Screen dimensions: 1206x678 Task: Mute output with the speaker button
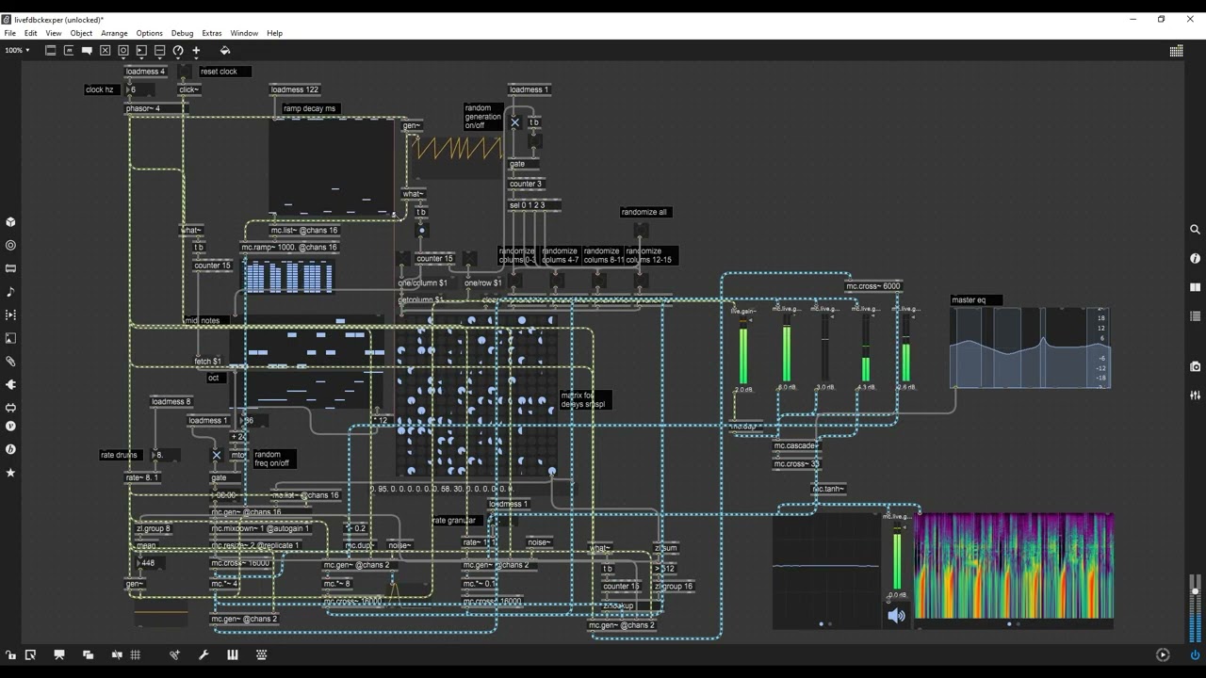point(896,616)
